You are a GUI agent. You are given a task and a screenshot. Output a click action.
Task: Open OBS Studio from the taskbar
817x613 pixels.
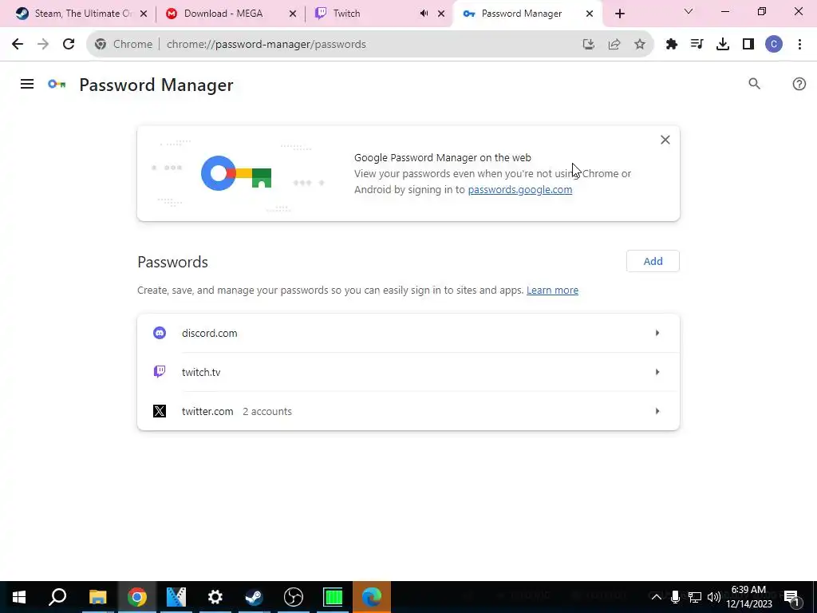[x=294, y=597]
